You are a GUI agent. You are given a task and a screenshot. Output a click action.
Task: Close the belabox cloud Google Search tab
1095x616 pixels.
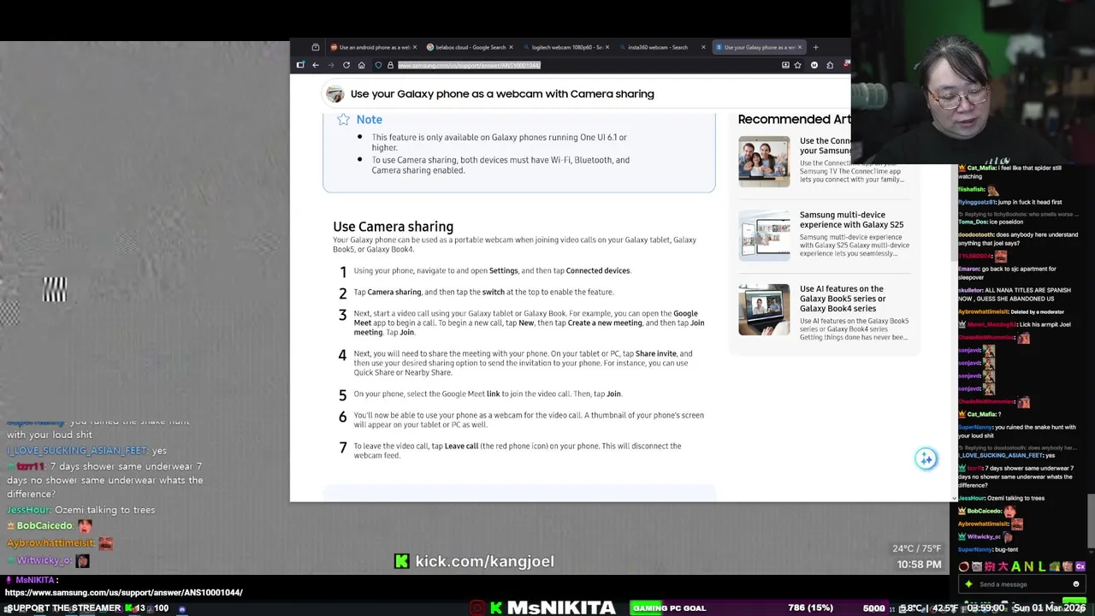[x=510, y=47]
